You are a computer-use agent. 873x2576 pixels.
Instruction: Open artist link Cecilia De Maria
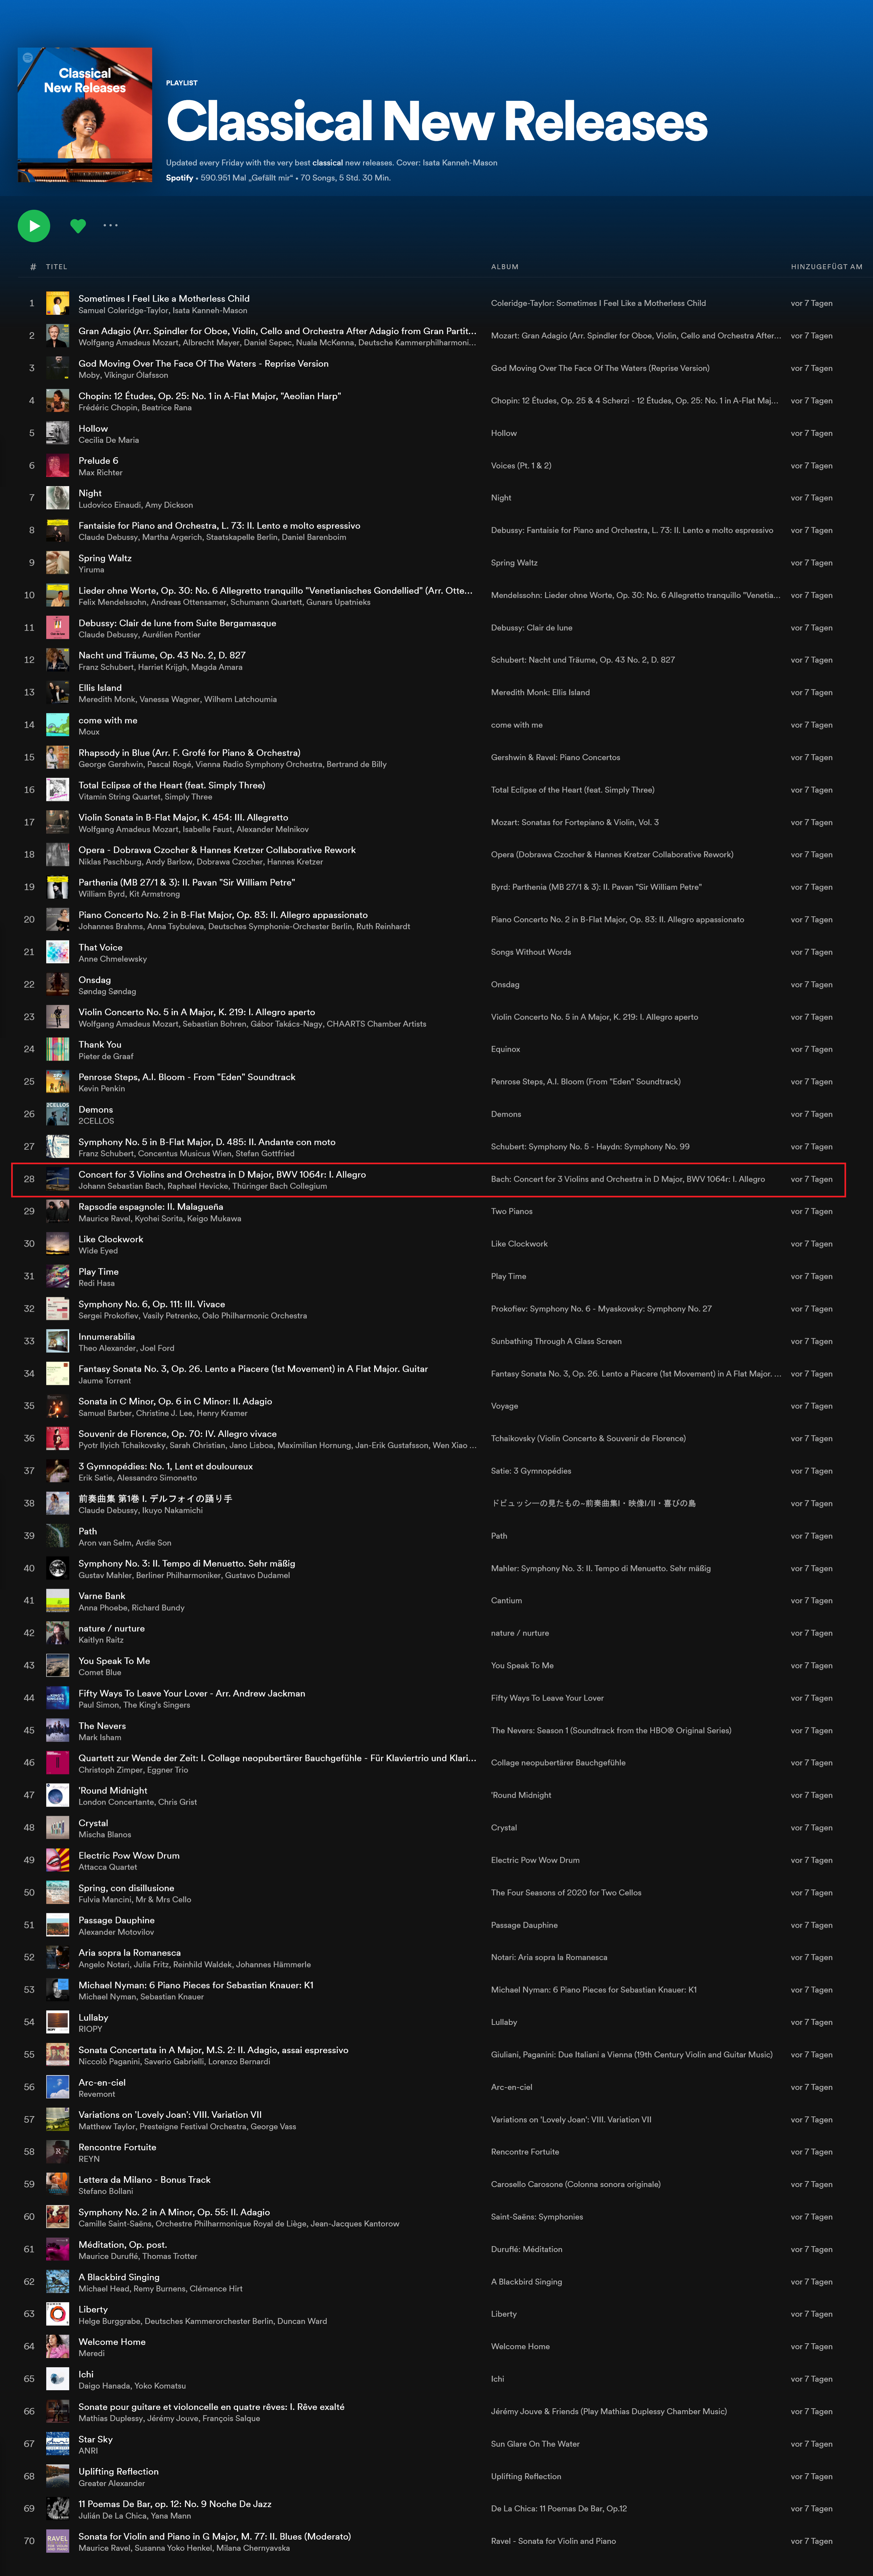coord(109,440)
